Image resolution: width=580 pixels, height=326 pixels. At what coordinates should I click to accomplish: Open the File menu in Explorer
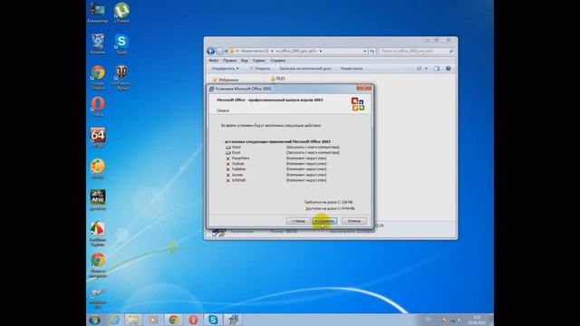tap(214, 61)
